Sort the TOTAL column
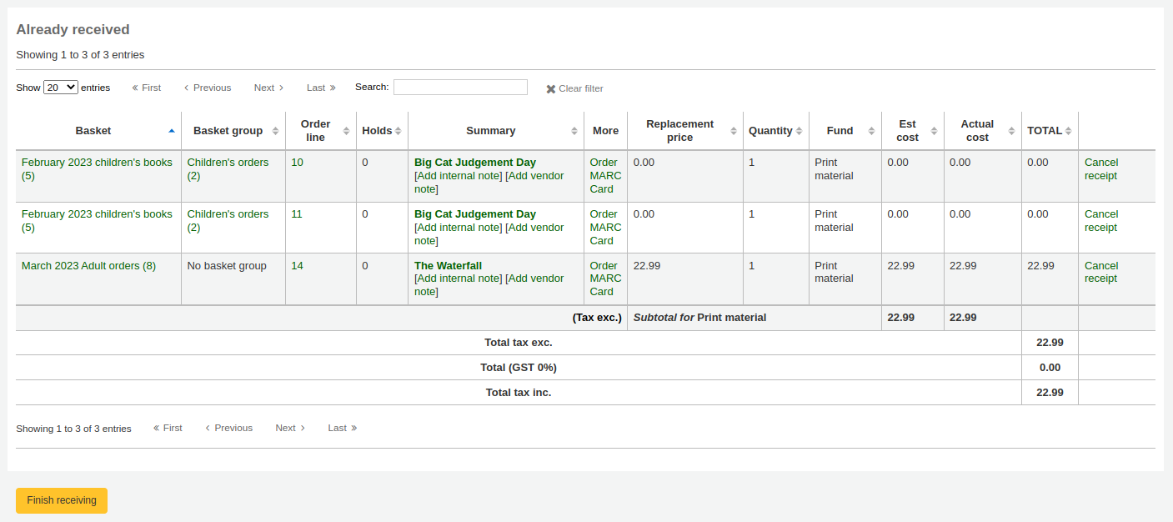The width and height of the screenshot is (1173, 522). [x=1070, y=130]
